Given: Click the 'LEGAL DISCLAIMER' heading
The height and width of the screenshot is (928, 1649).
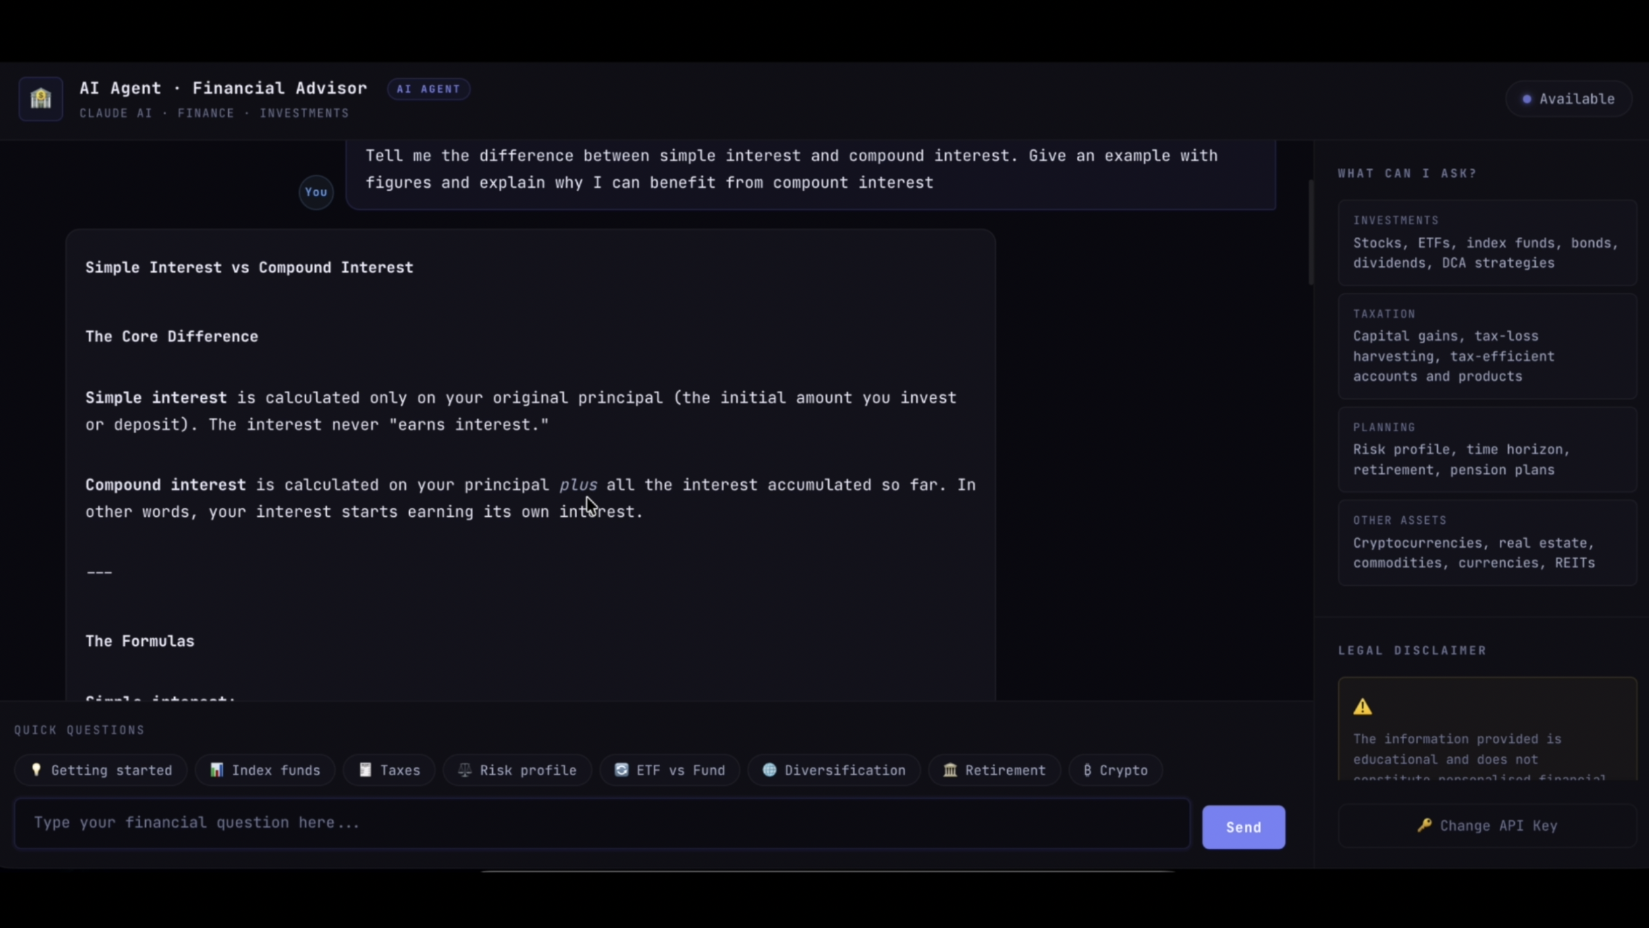Looking at the screenshot, I should (1412, 650).
